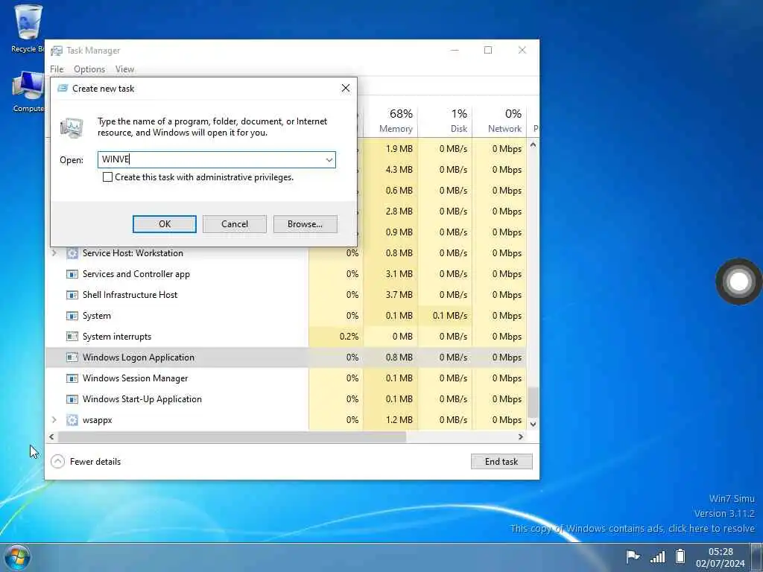
Task: Close the Create new task dialog
Action: tap(346, 88)
